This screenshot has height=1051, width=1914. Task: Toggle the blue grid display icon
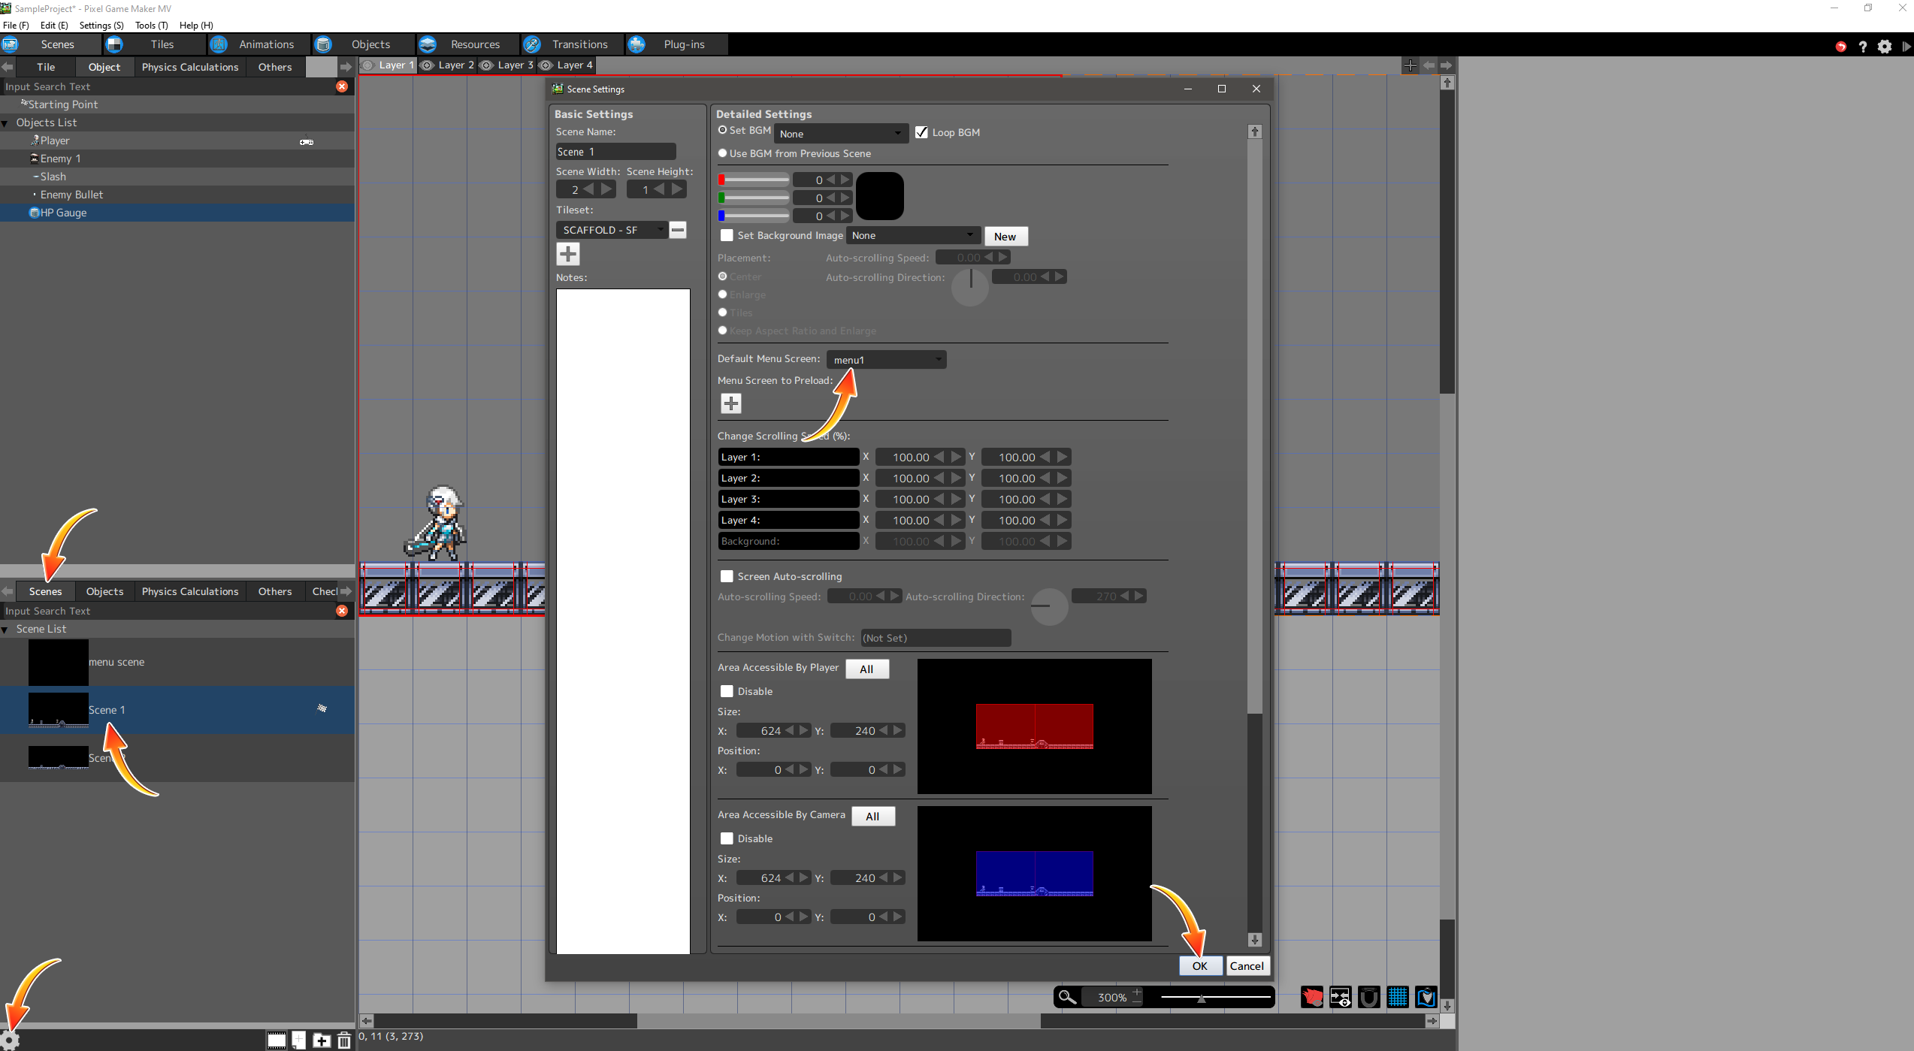[x=1398, y=997]
